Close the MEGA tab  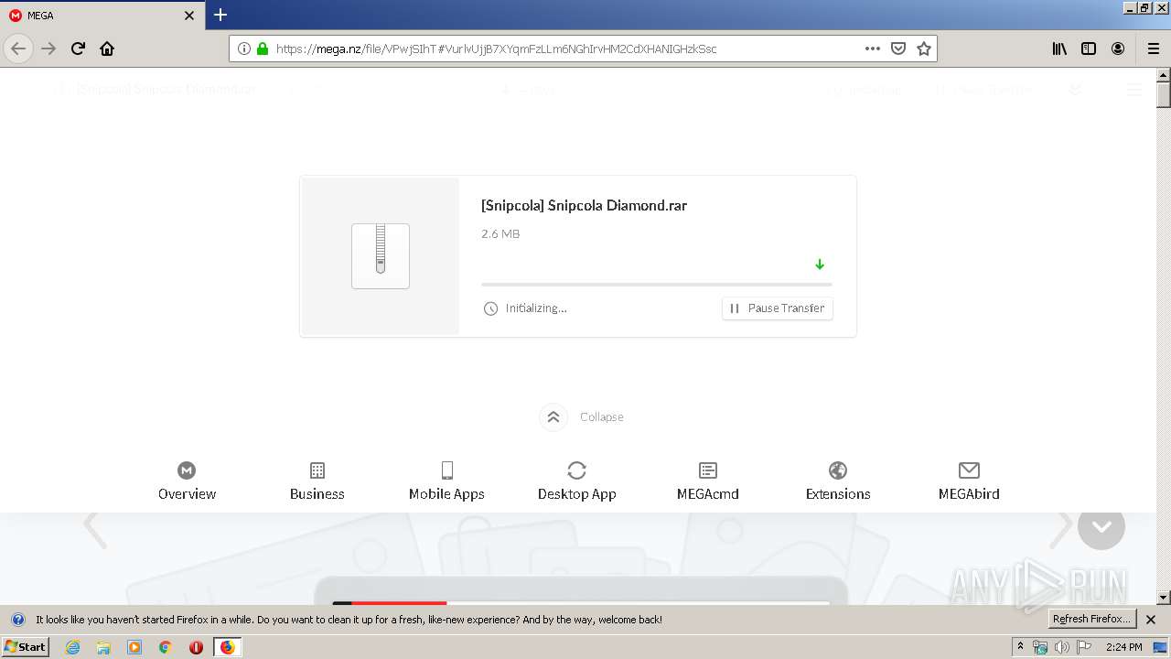point(189,16)
